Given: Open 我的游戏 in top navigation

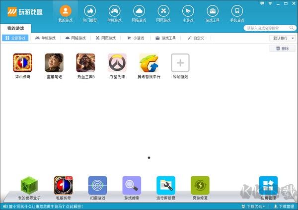Looking at the screenshot, I should [x=66, y=13].
